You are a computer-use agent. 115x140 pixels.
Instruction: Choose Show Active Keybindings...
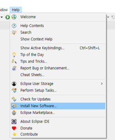coord(58,48)
